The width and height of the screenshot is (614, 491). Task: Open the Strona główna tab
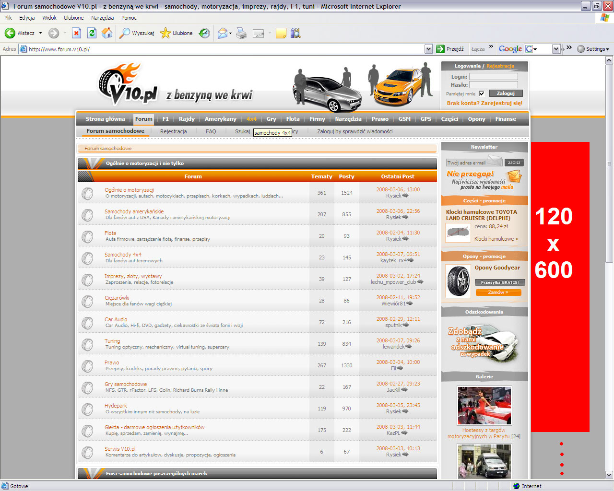pyautogui.click(x=106, y=119)
